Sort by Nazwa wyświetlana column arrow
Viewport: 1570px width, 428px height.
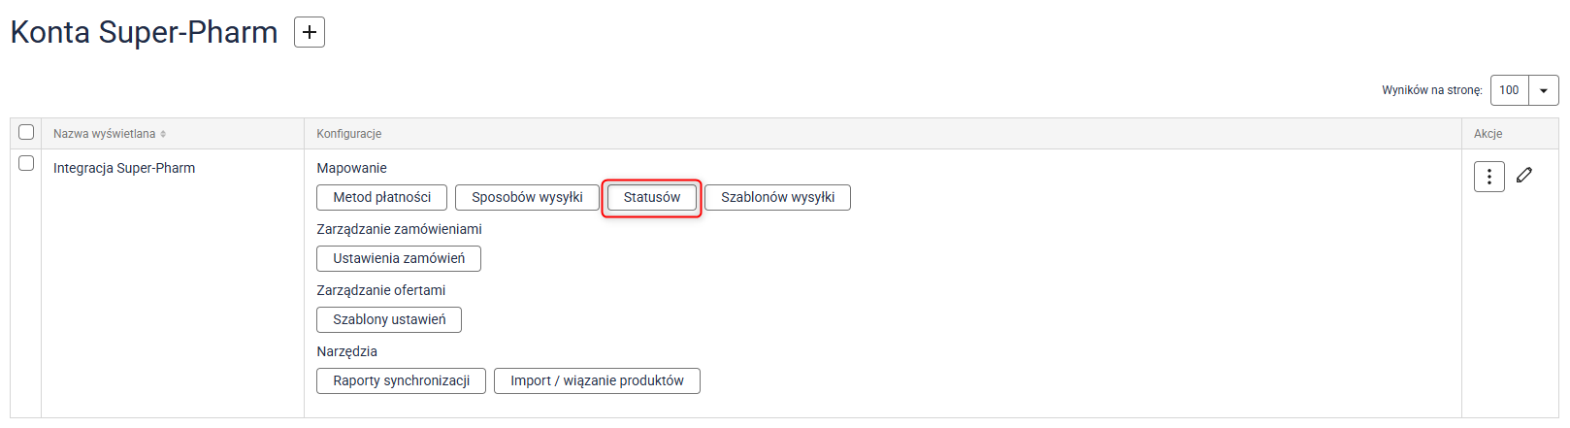[163, 134]
